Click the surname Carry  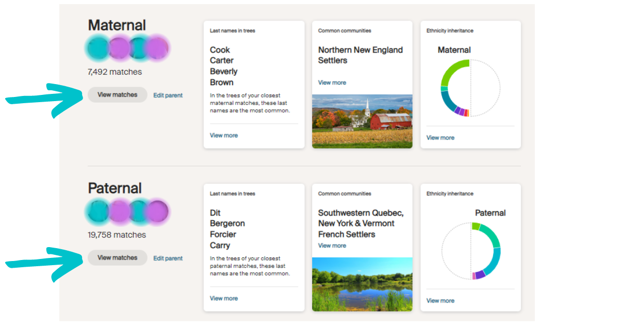220,246
